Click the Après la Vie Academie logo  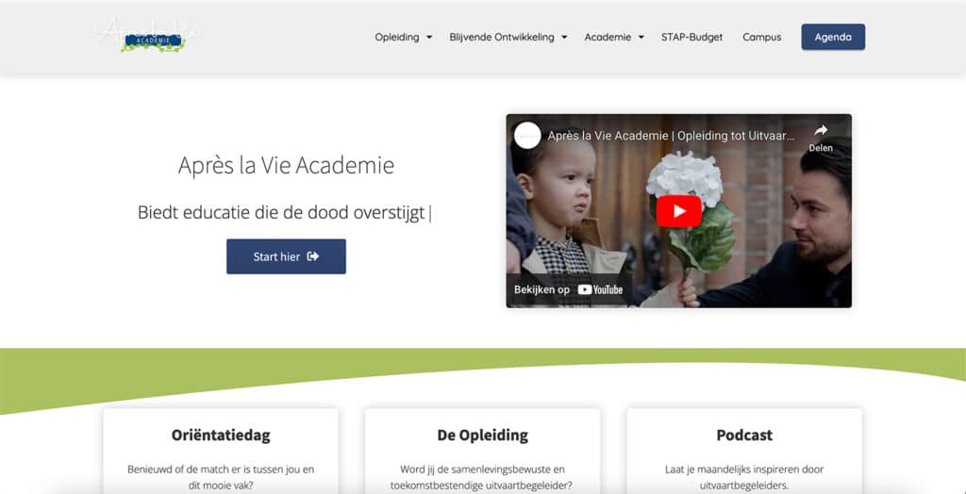click(x=148, y=36)
